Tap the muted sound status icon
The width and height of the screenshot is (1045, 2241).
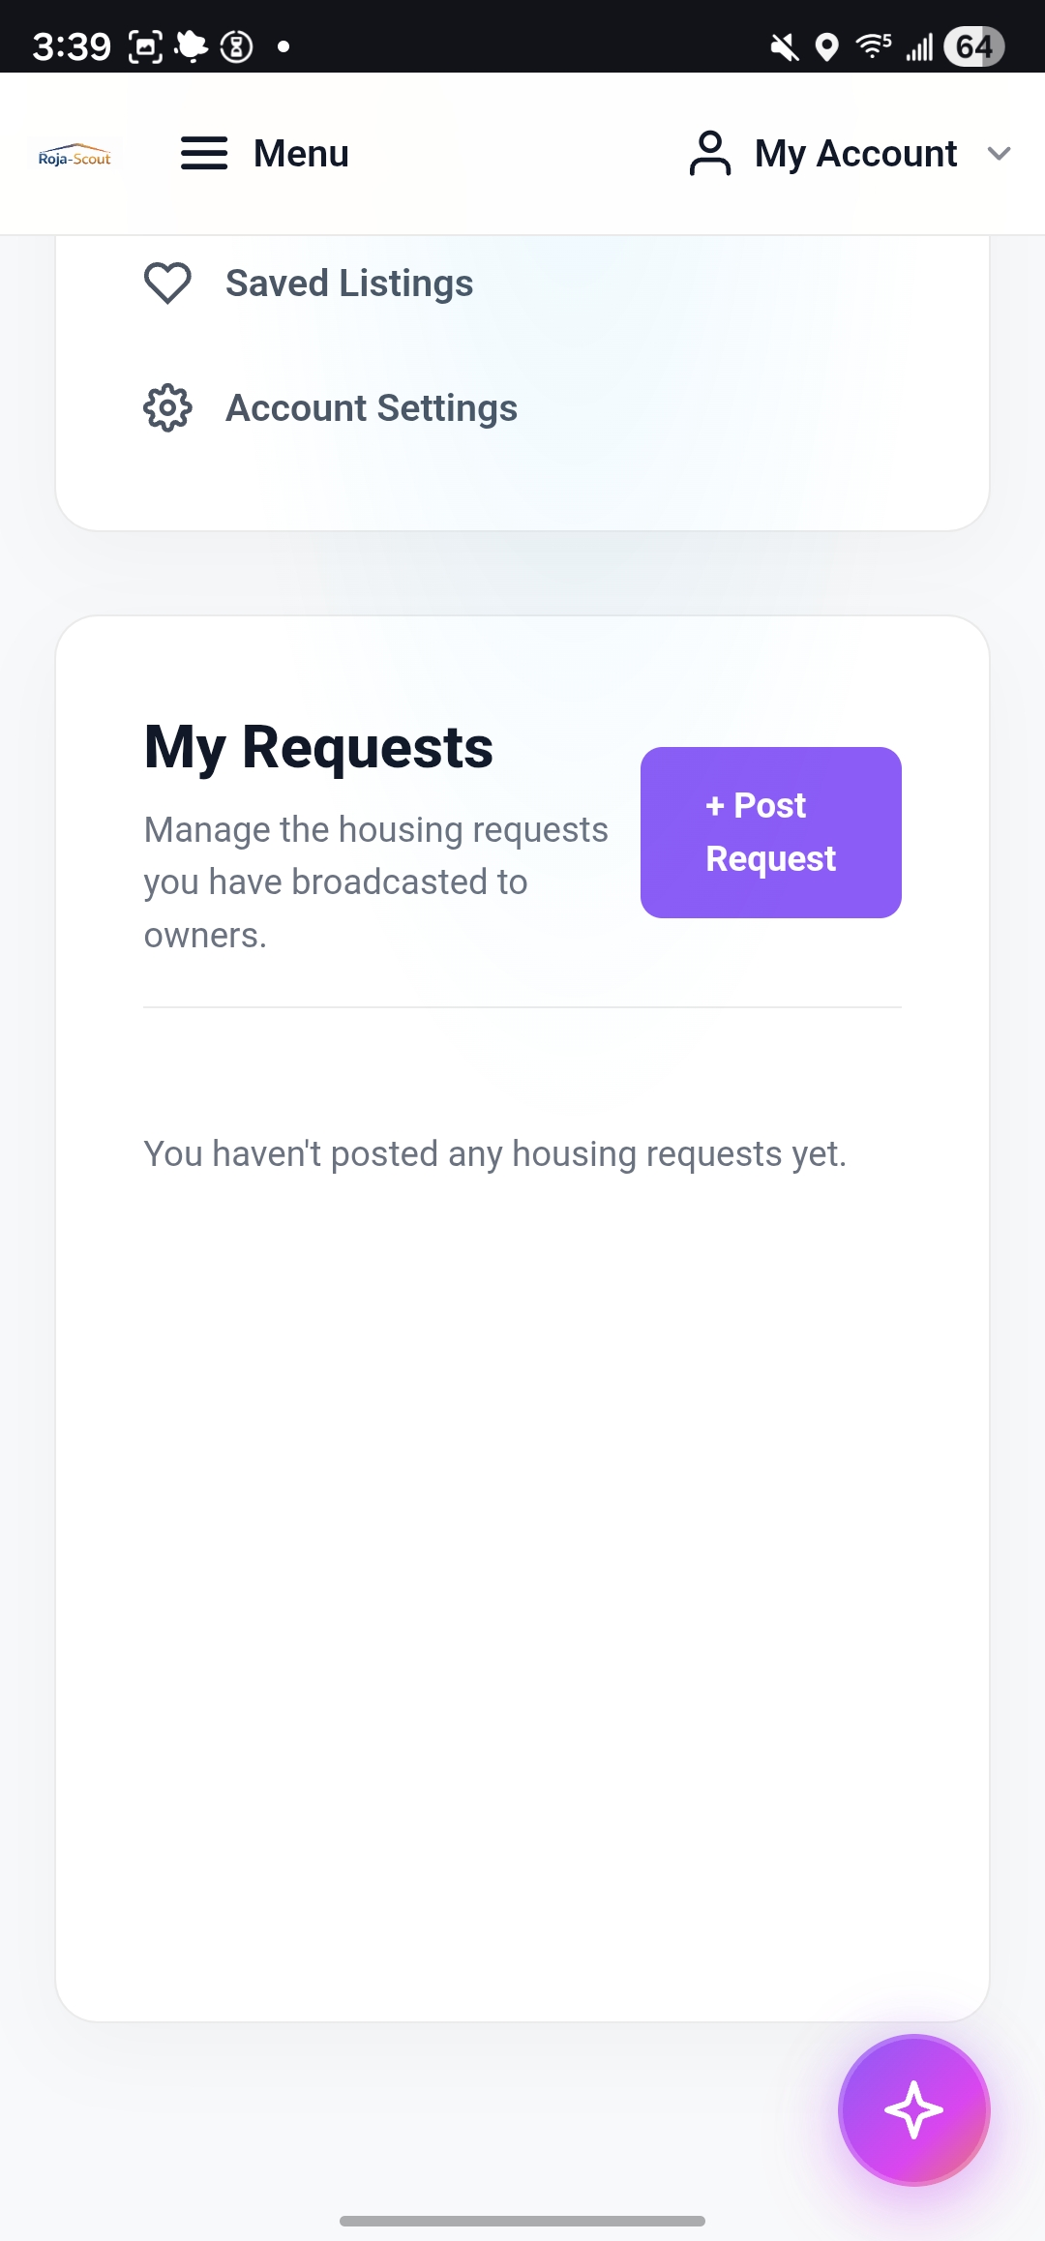pyautogui.click(x=784, y=46)
